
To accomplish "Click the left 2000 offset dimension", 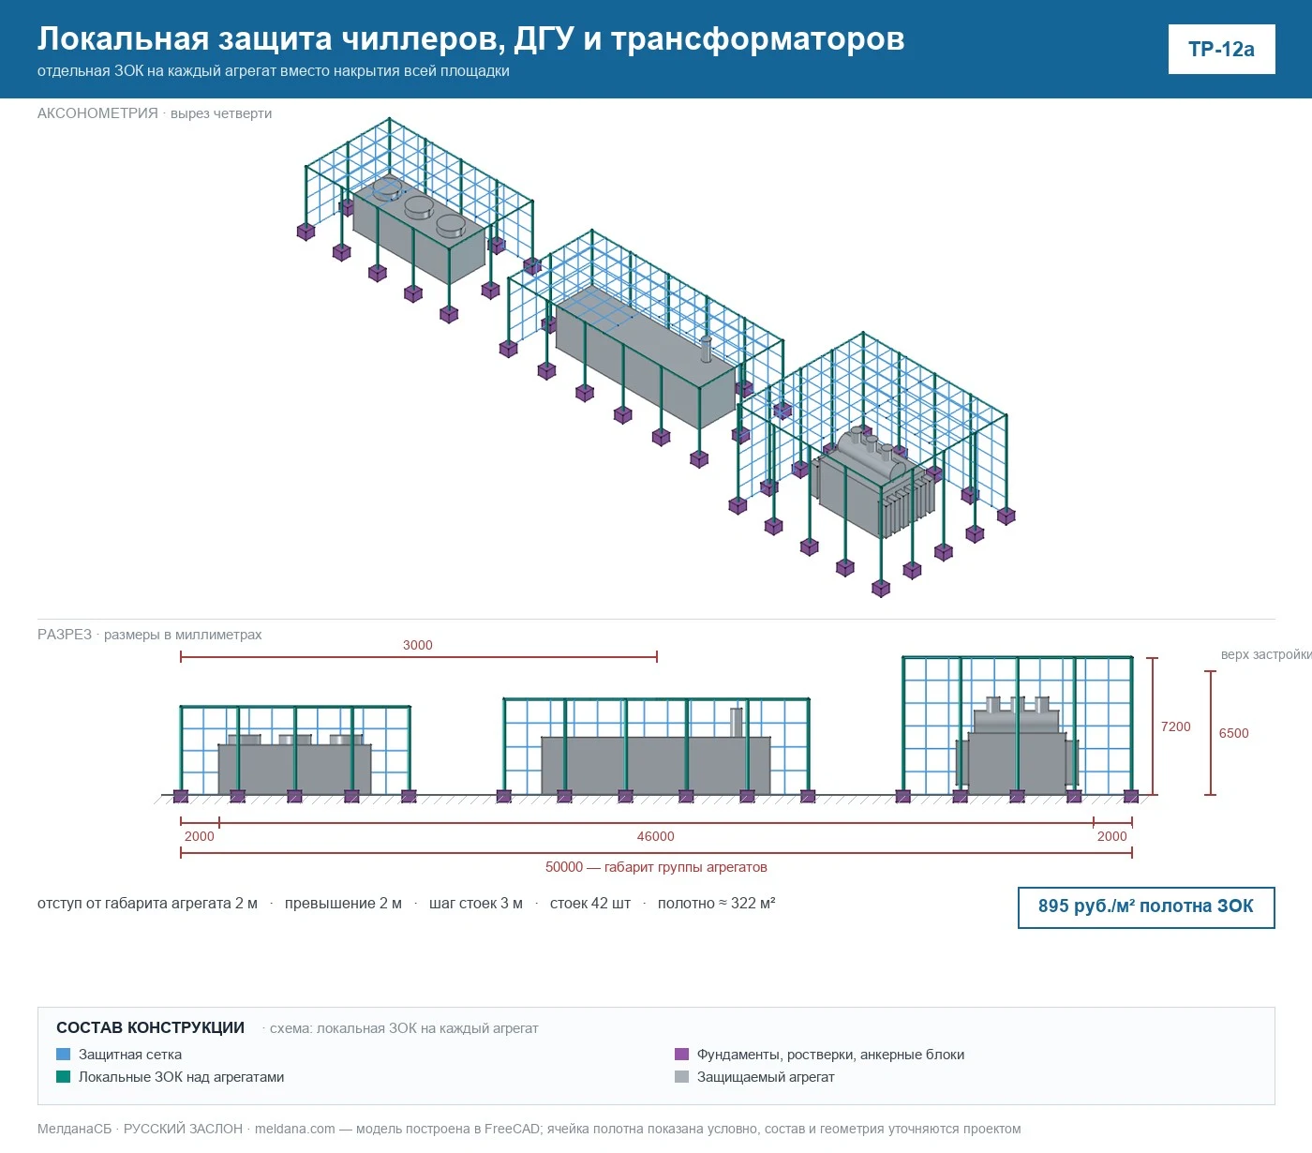I will pyautogui.click(x=199, y=836).
